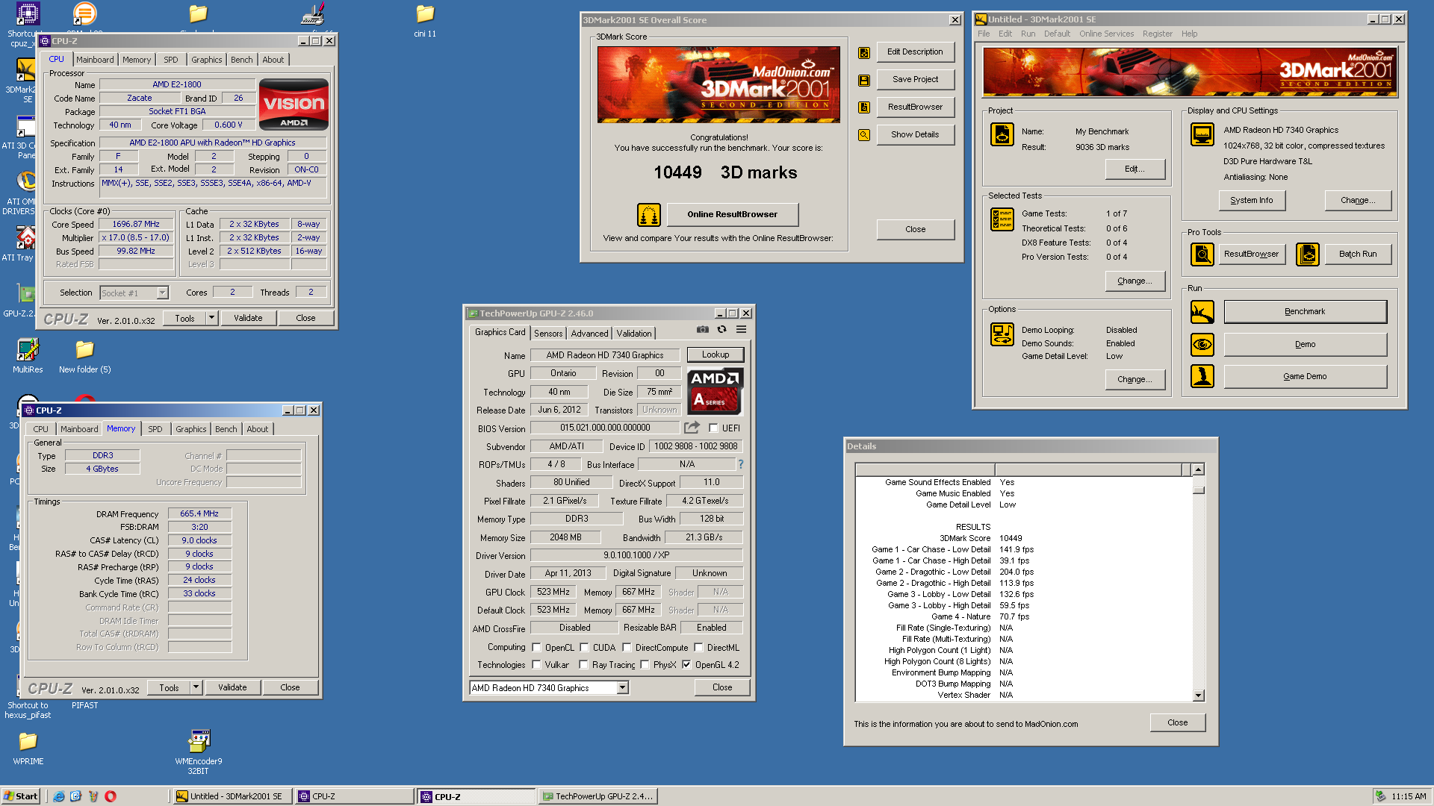Toggle the OpenGL 4.2 checkbox
The height and width of the screenshot is (806, 1434).
pos(686,665)
